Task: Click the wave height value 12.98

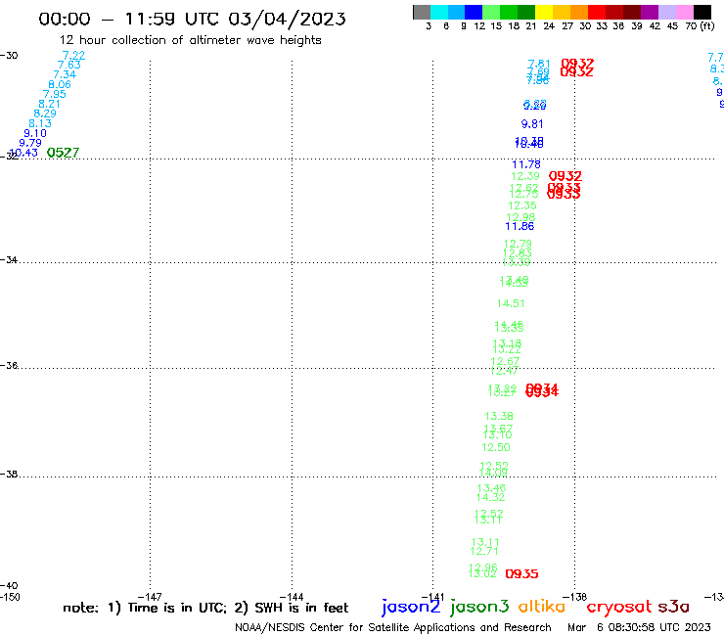Action: 520,217
